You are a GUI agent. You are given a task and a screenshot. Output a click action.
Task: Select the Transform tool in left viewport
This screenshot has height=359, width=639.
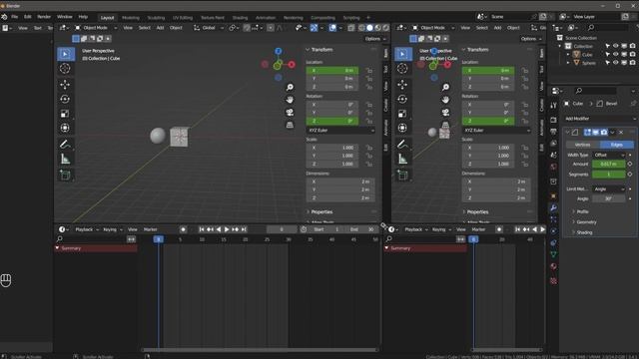[65, 128]
